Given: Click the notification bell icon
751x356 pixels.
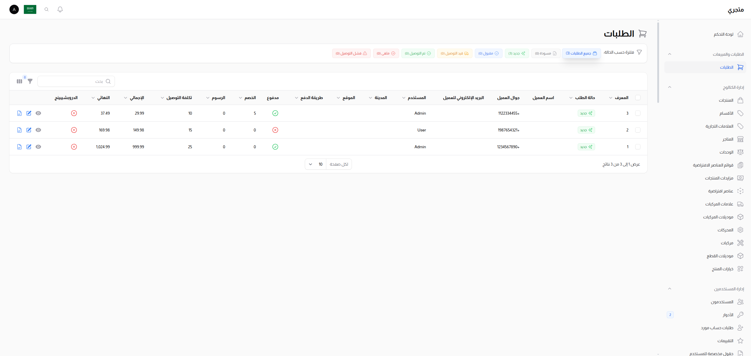Looking at the screenshot, I should coord(60,9).
